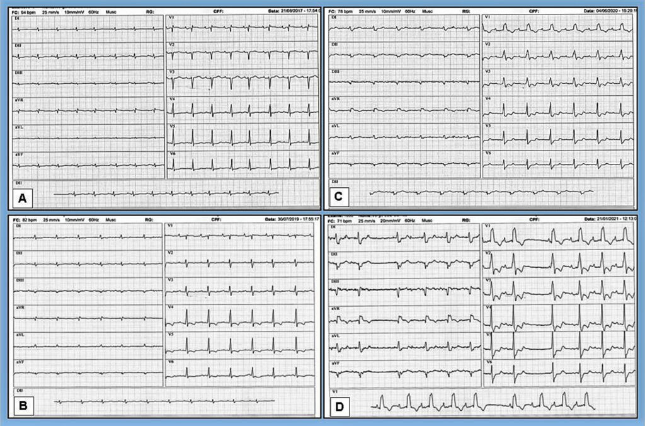Click '60Hz' filter text in panel C
645x426 pixels.
coord(409,11)
